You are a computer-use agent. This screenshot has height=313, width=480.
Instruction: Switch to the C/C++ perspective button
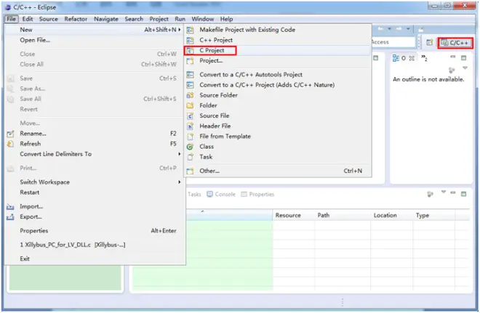(x=455, y=43)
